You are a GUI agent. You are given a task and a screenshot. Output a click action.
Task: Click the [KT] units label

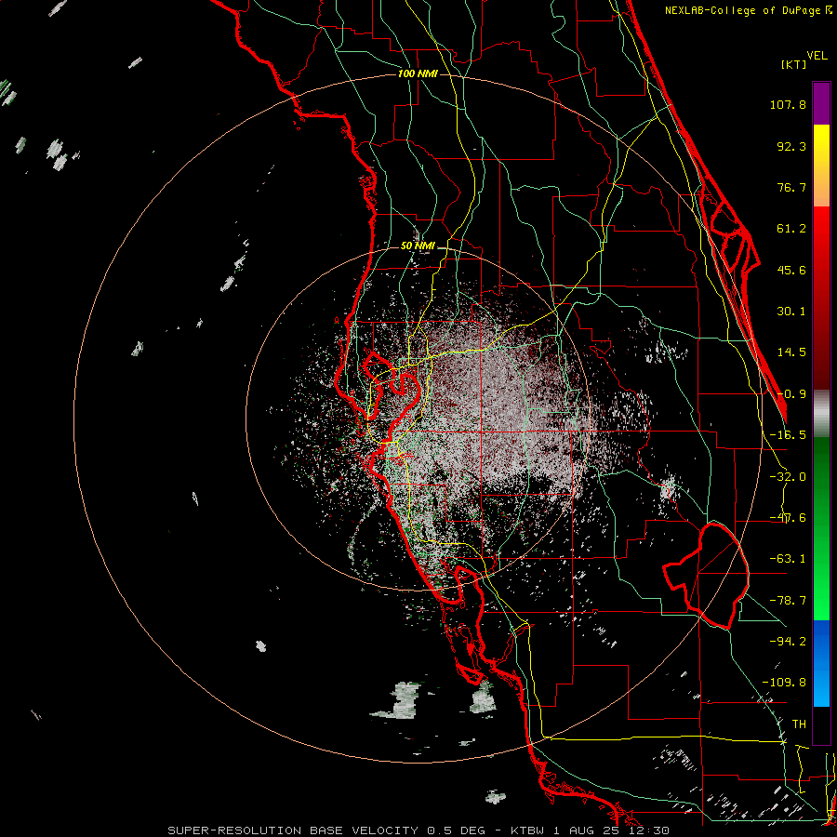coord(794,64)
